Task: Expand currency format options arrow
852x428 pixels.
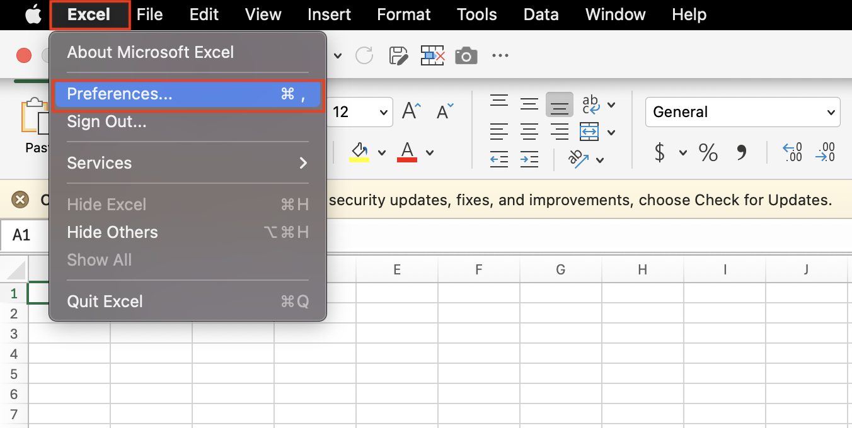Action: [683, 153]
